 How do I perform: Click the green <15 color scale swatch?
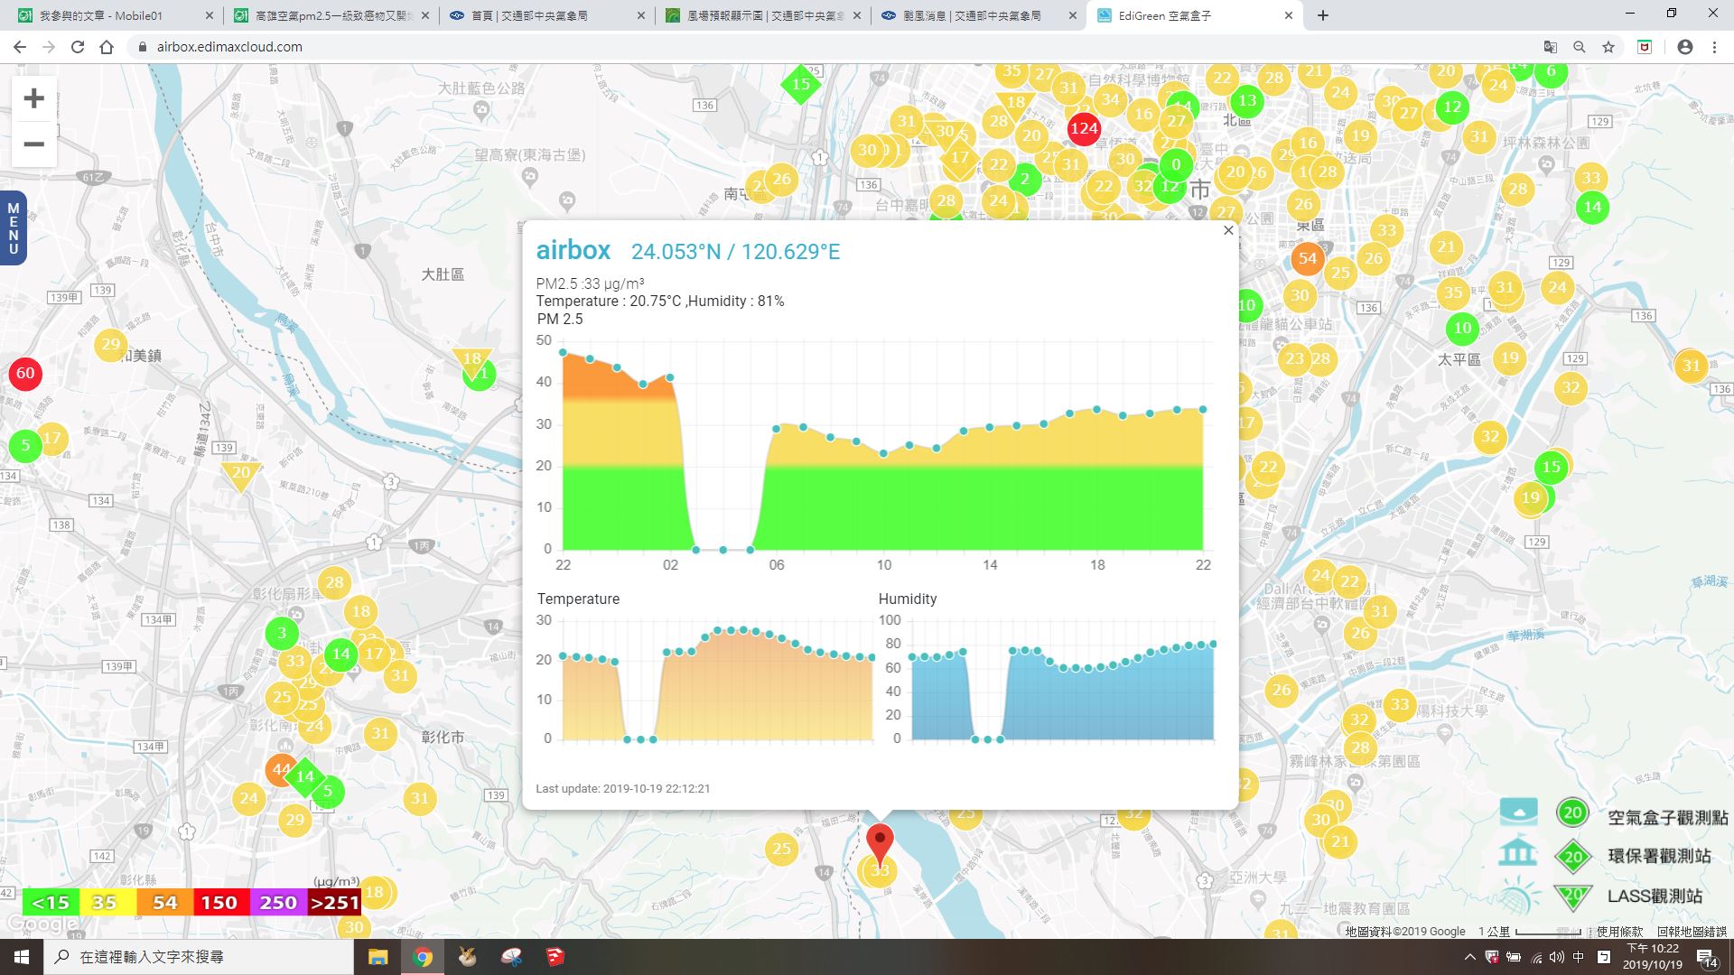[x=51, y=903]
